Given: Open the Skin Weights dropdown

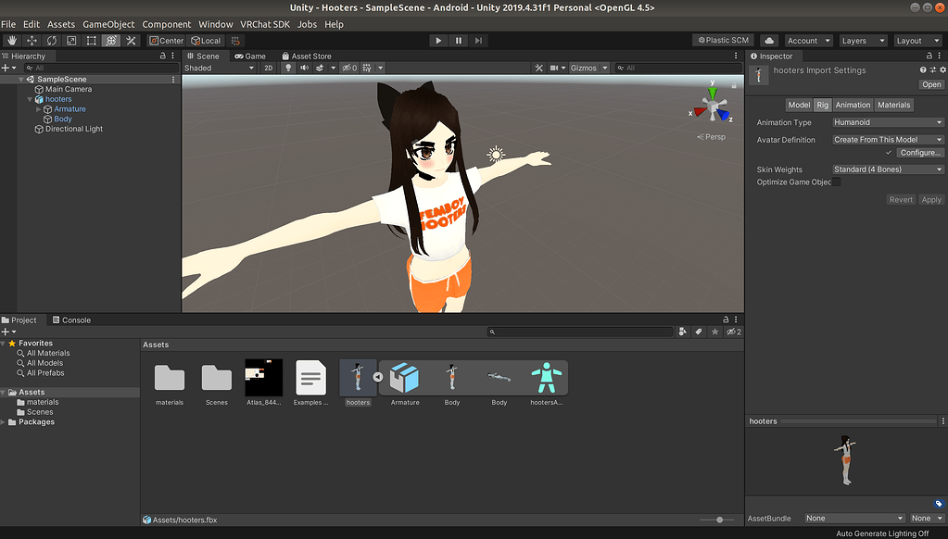Looking at the screenshot, I should 887,169.
